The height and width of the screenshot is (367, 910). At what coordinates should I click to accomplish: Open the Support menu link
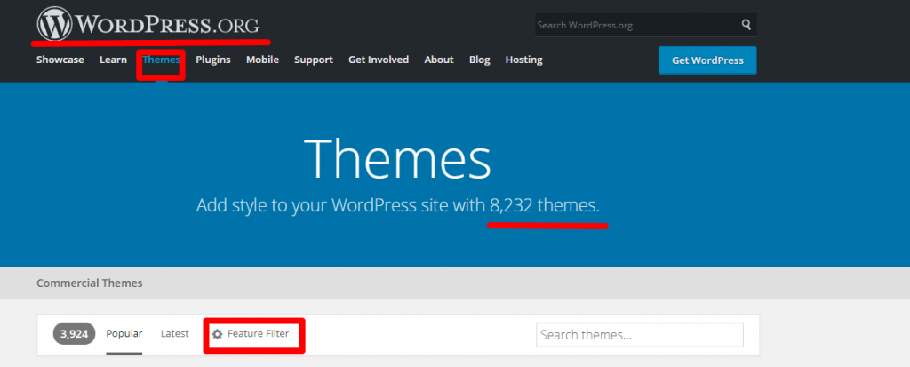[313, 60]
